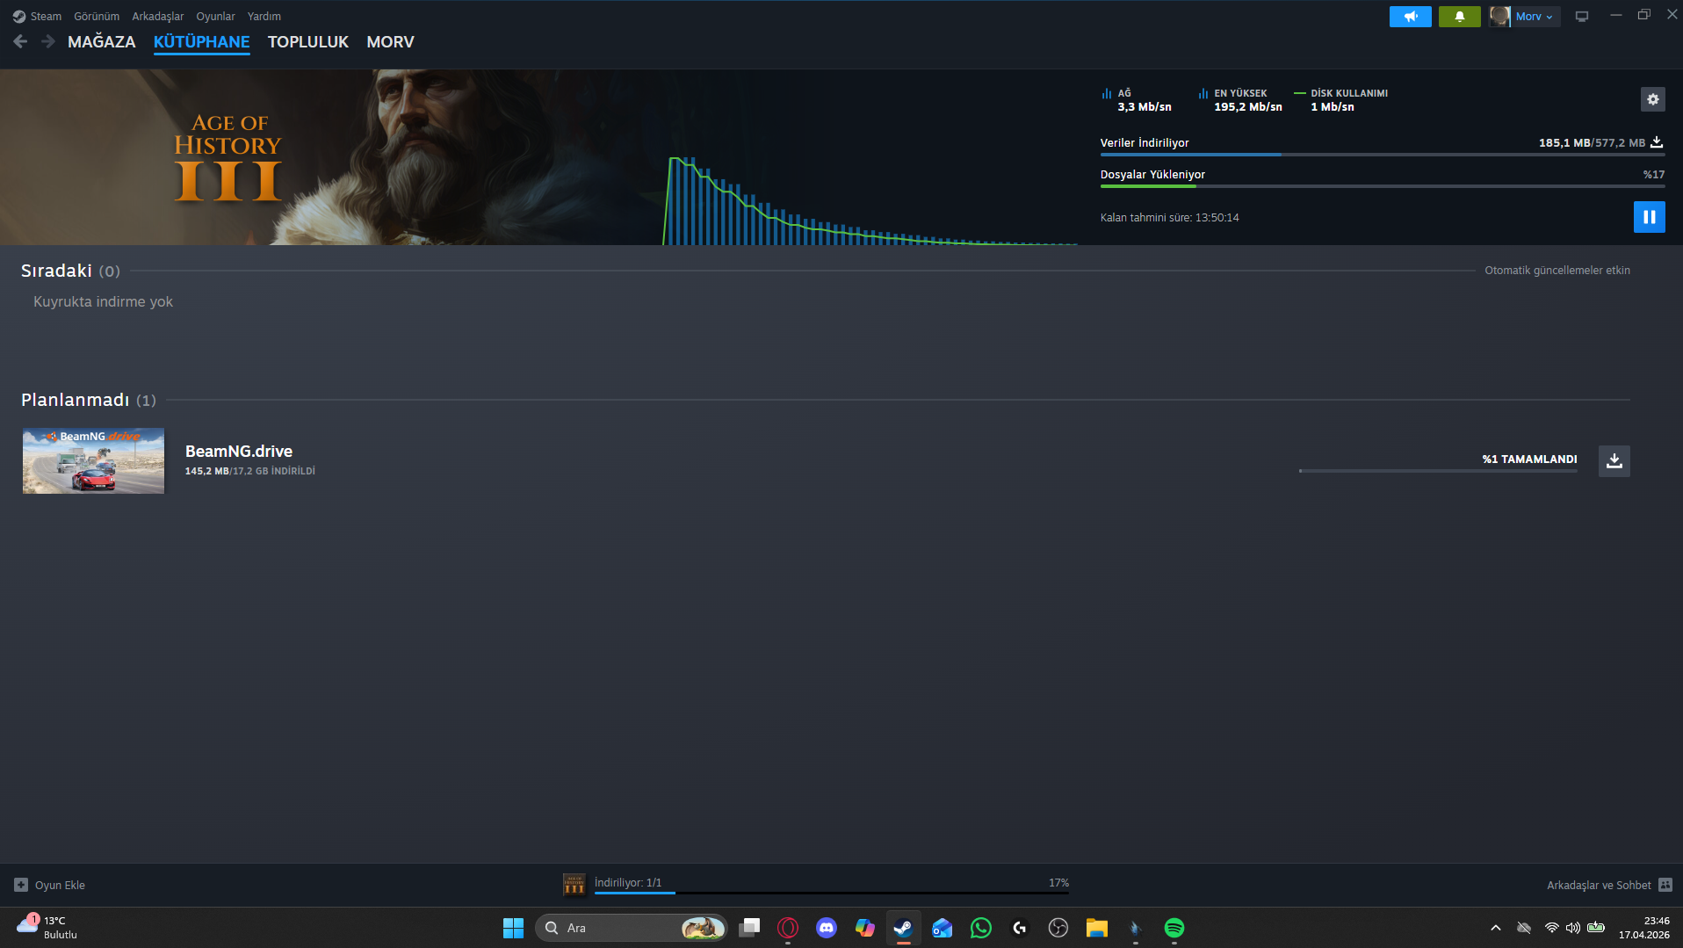This screenshot has height=948, width=1683.
Task: Switch to the MAĞAZA tab
Action: click(x=102, y=41)
